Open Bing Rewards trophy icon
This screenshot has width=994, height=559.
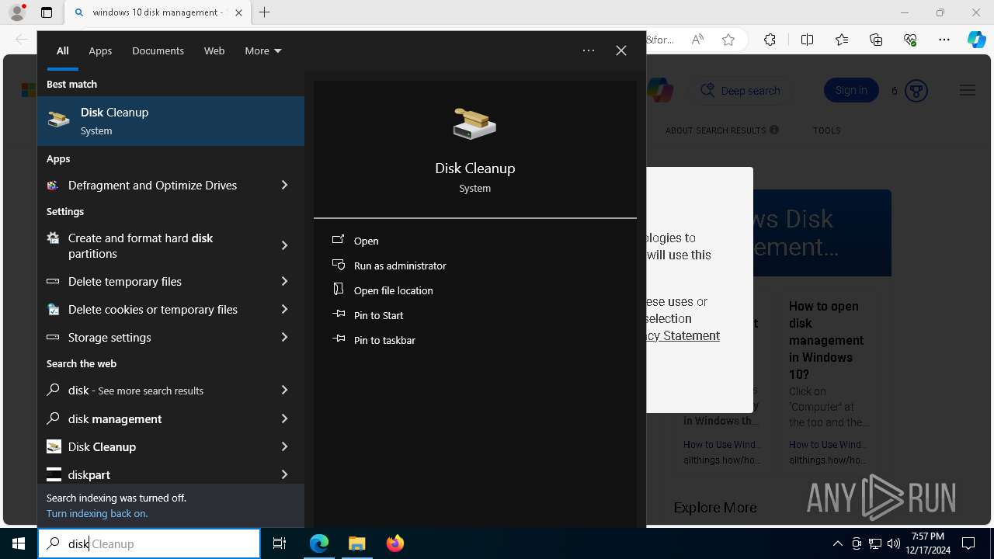916,91
